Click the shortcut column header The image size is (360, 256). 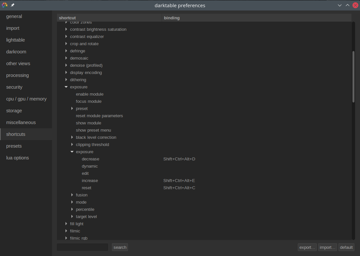pos(109,18)
